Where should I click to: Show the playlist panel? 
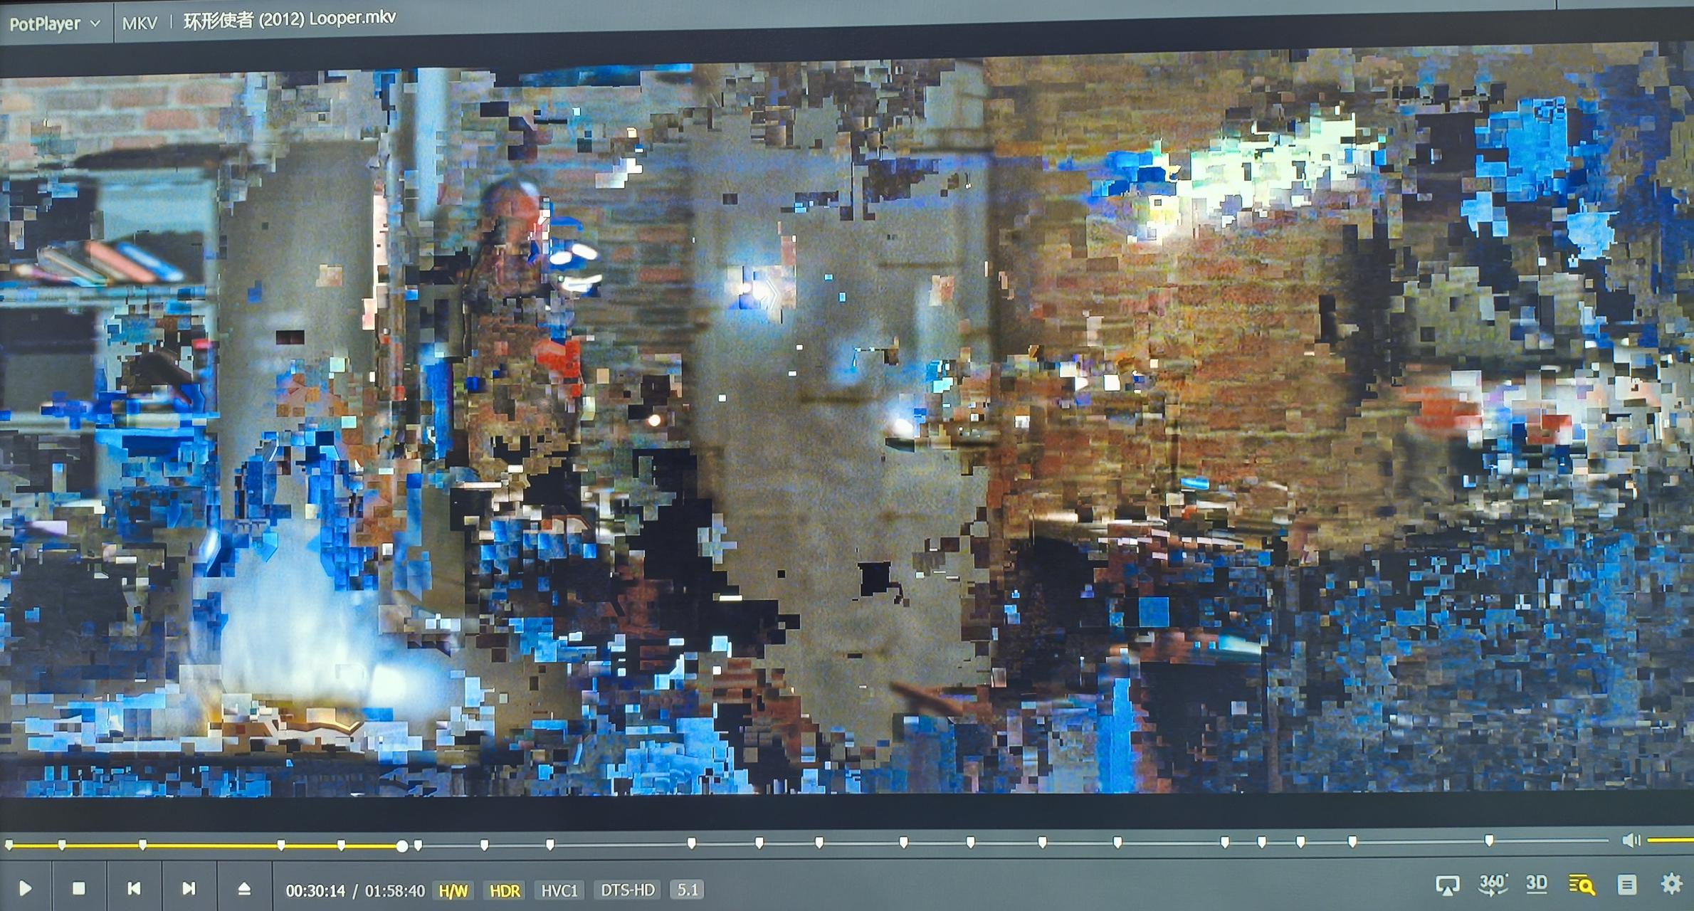(x=1627, y=884)
